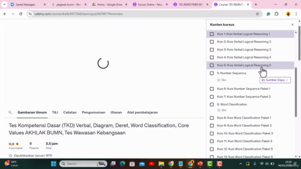Image resolution: width=301 pixels, height=169 pixels.
Task: Switch to the T&J tab
Action: pos(55,113)
